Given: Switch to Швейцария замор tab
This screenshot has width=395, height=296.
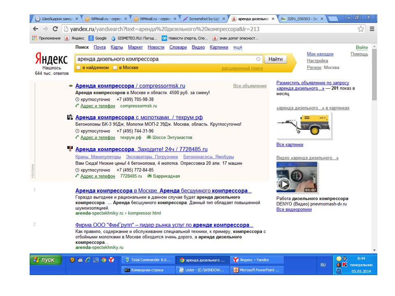Looking at the screenshot, I should tap(56, 19).
